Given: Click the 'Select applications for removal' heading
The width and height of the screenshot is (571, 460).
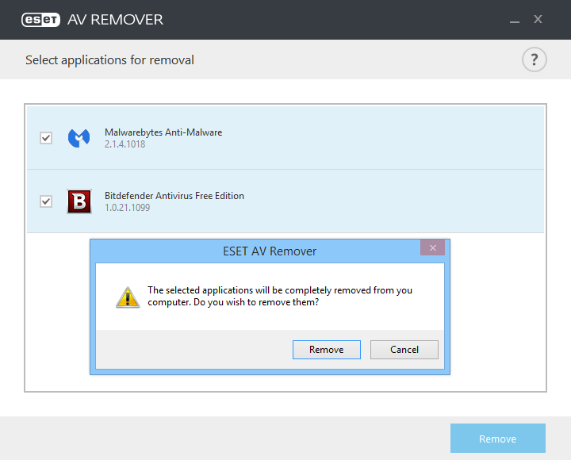Looking at the screenshot, I should pyautogui.click(x=109, y=60).
